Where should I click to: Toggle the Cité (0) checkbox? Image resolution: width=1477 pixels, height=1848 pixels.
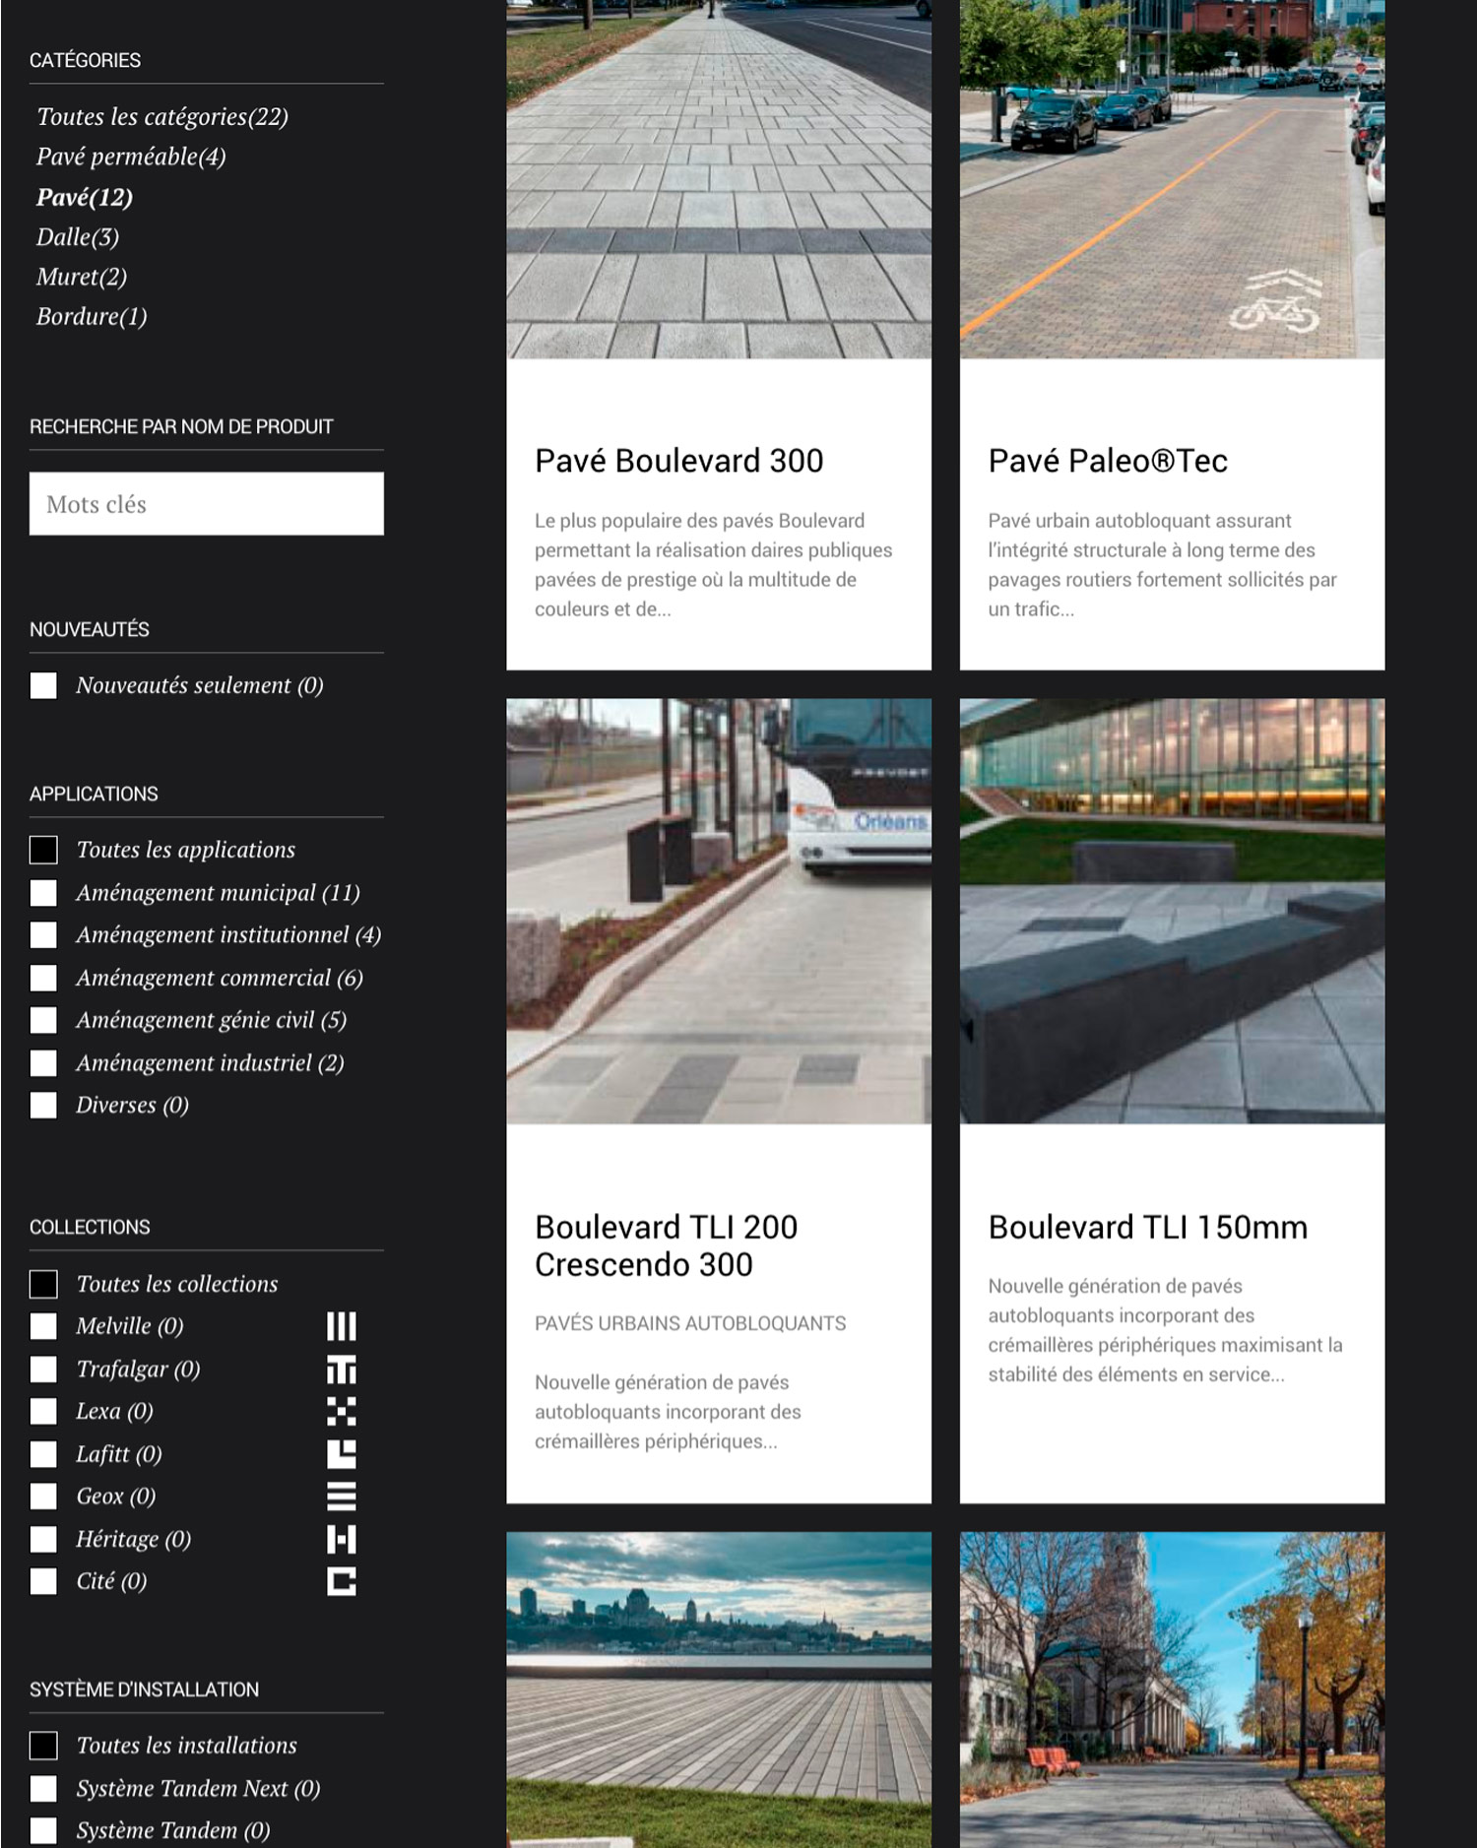[43, 1581]
